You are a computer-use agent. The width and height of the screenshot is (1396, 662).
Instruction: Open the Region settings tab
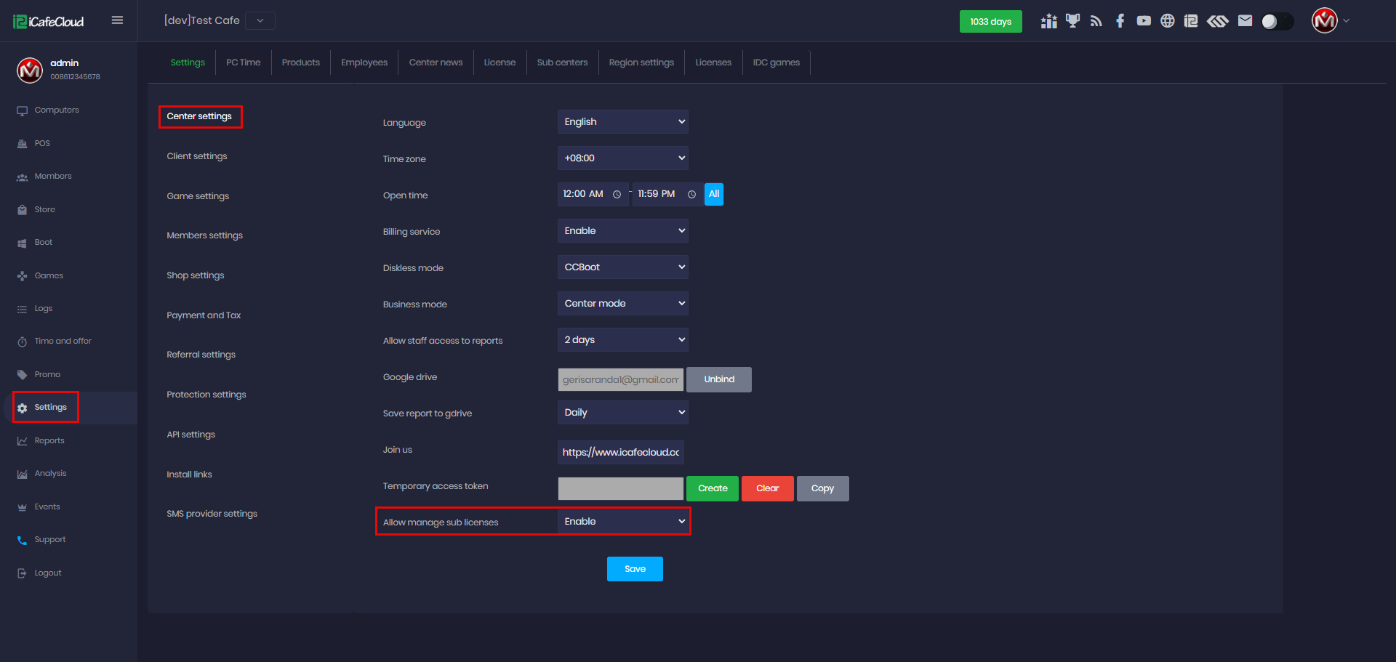click(641, 62)
